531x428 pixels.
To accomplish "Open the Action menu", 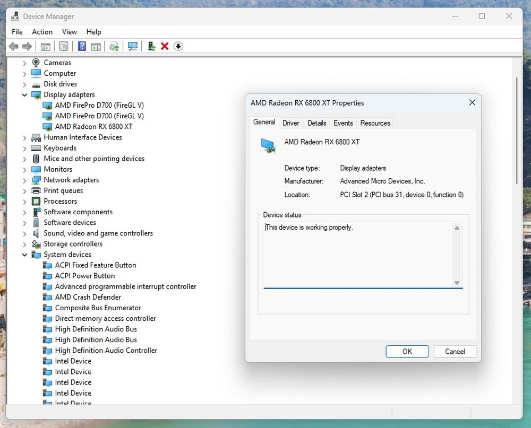I will [42, 32].
